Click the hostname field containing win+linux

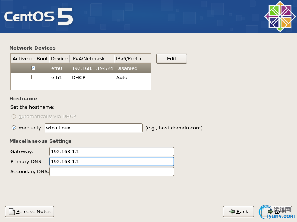click(x=94, y=128)
